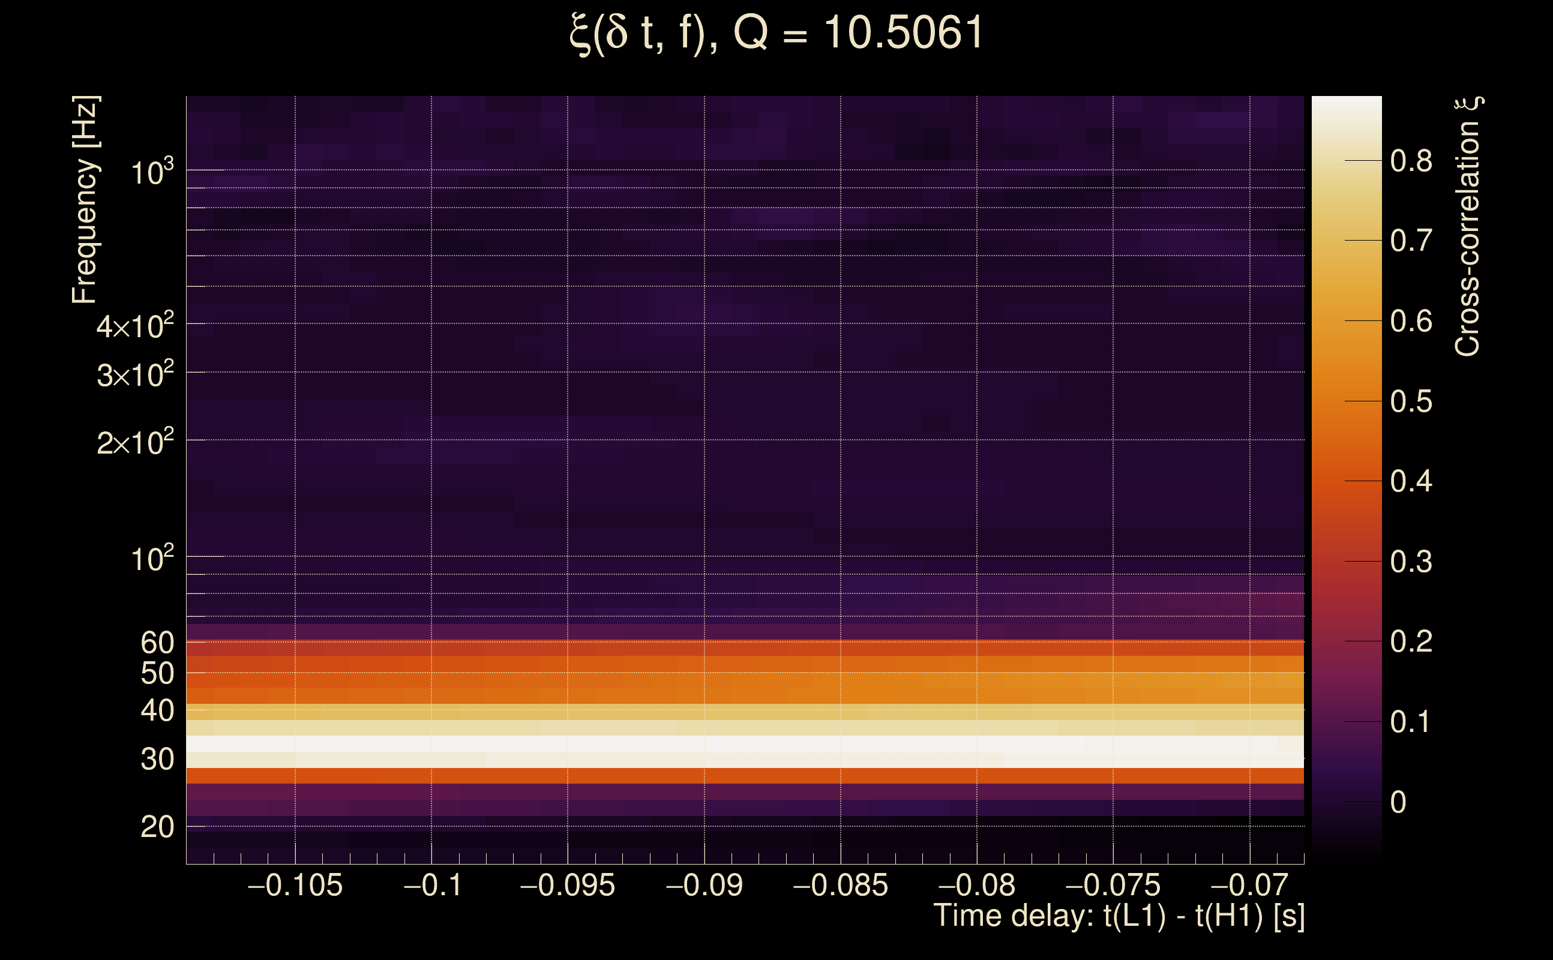Click the Time delay t(L1) - t(H1) axis label

tap(1119, 916)
